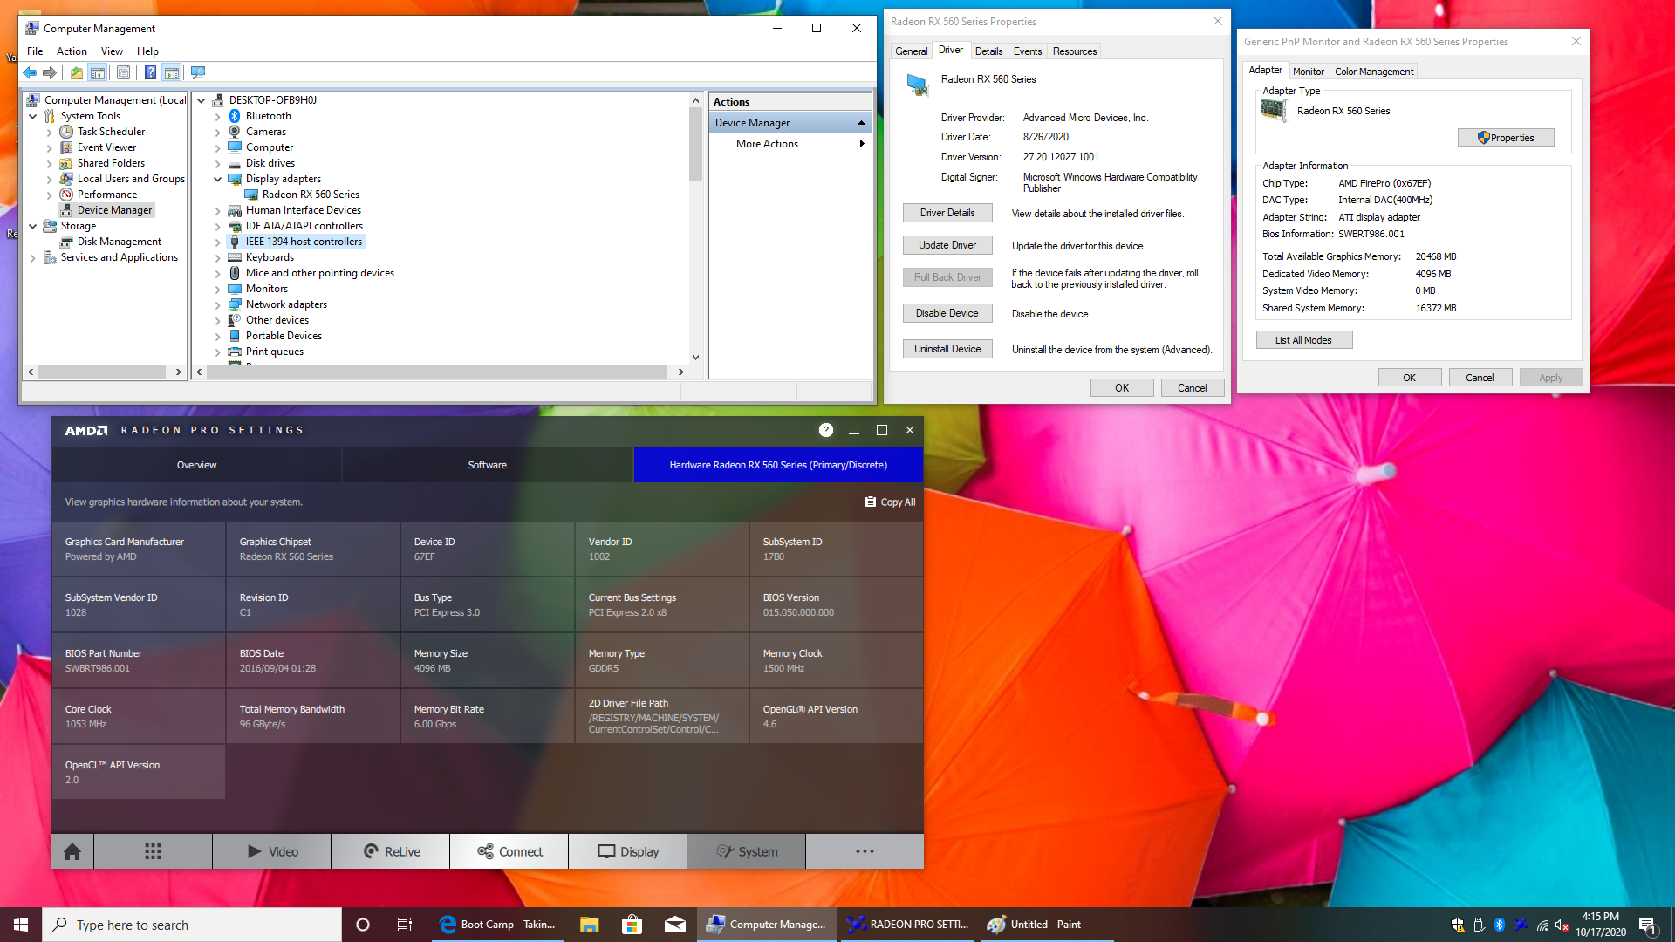
Task: Click the Radeon Settings help question icon
Action: [825, 430]
